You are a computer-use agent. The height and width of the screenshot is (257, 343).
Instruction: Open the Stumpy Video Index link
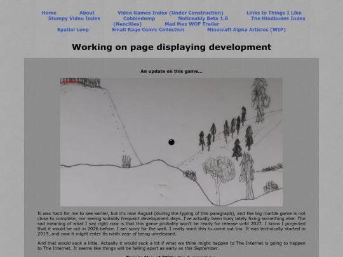click(74, 18)
